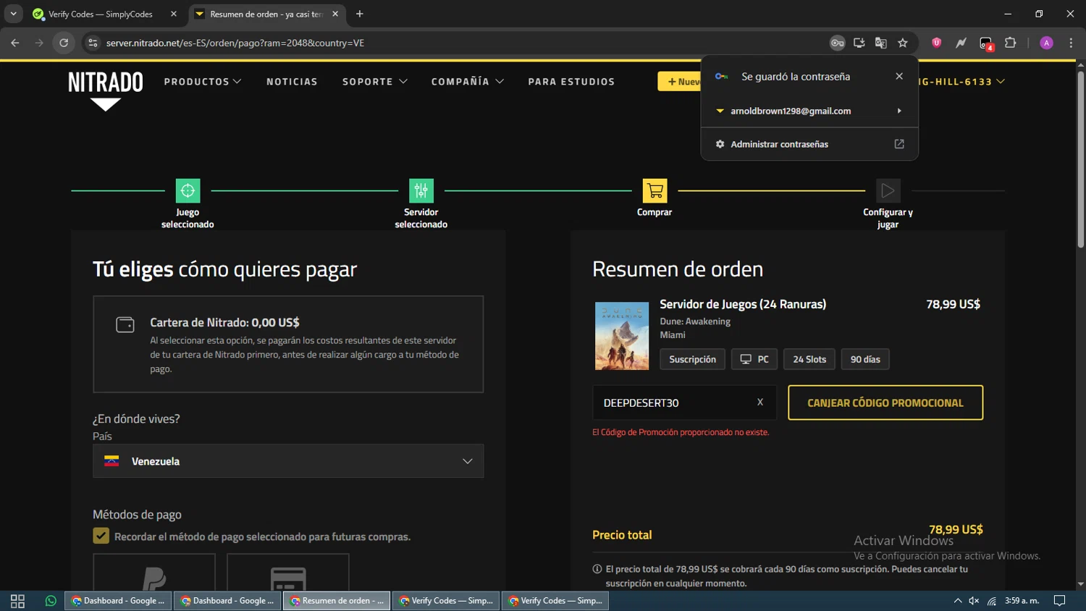Viewport: 1086px width, 611px height.
Task: Click the Comprar cart step icon
Action: [654, 190]
